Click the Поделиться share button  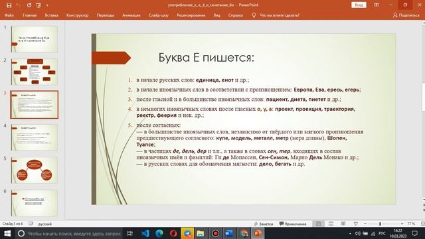pos(406,15)
